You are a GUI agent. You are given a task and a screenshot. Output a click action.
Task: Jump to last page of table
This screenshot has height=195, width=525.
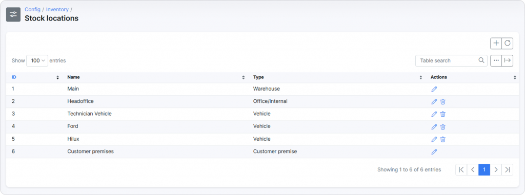coord(507,169)
